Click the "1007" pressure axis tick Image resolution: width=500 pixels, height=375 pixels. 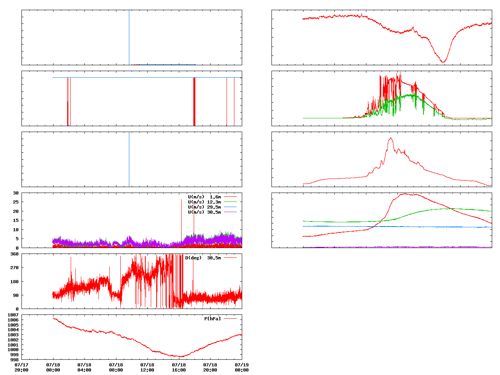13,315
